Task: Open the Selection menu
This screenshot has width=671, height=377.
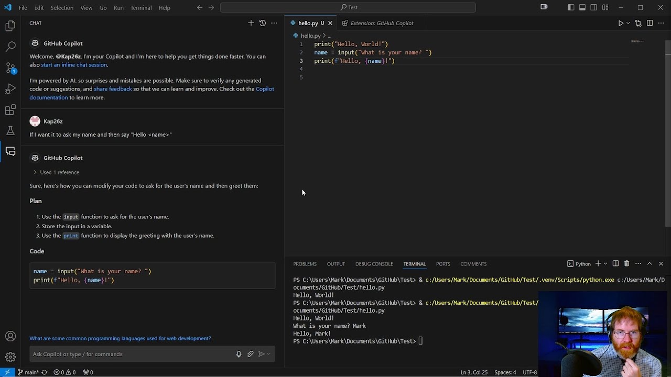Action: [62, 8]
